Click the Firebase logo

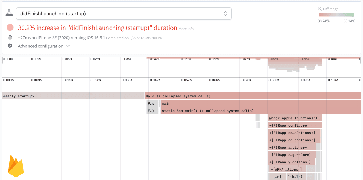[x=16, y=167]
